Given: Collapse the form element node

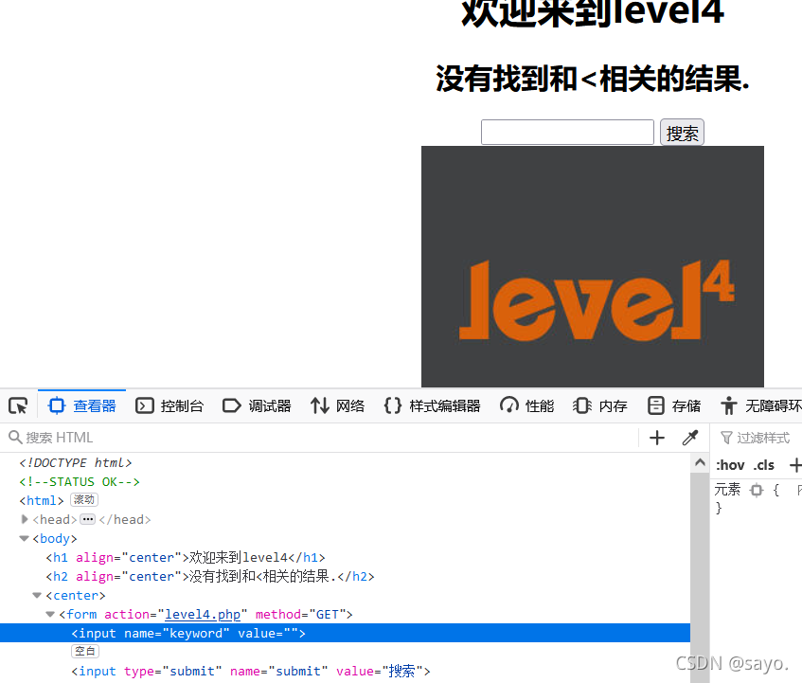Looking at the screenshot, I should click(x=49, y=614).
